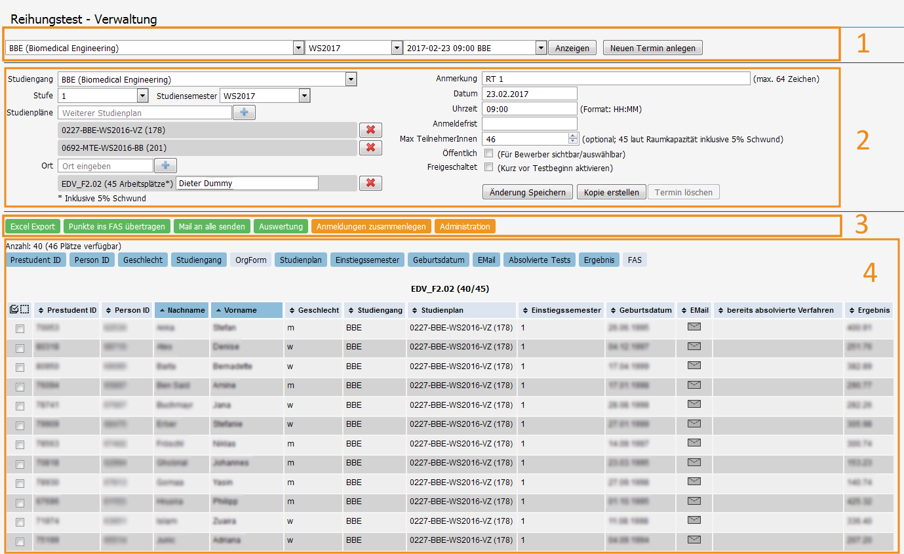This screenshot has width=904, height=554.
Task: Click the email envelope icon for Stefan
Action: pyautogui.click(x=694, y=327)
